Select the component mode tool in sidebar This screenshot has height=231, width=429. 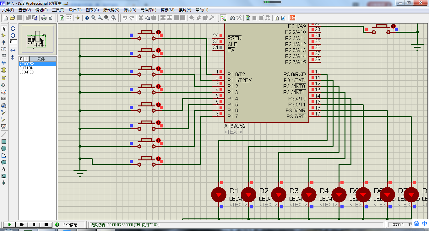(x=4, y=35)
